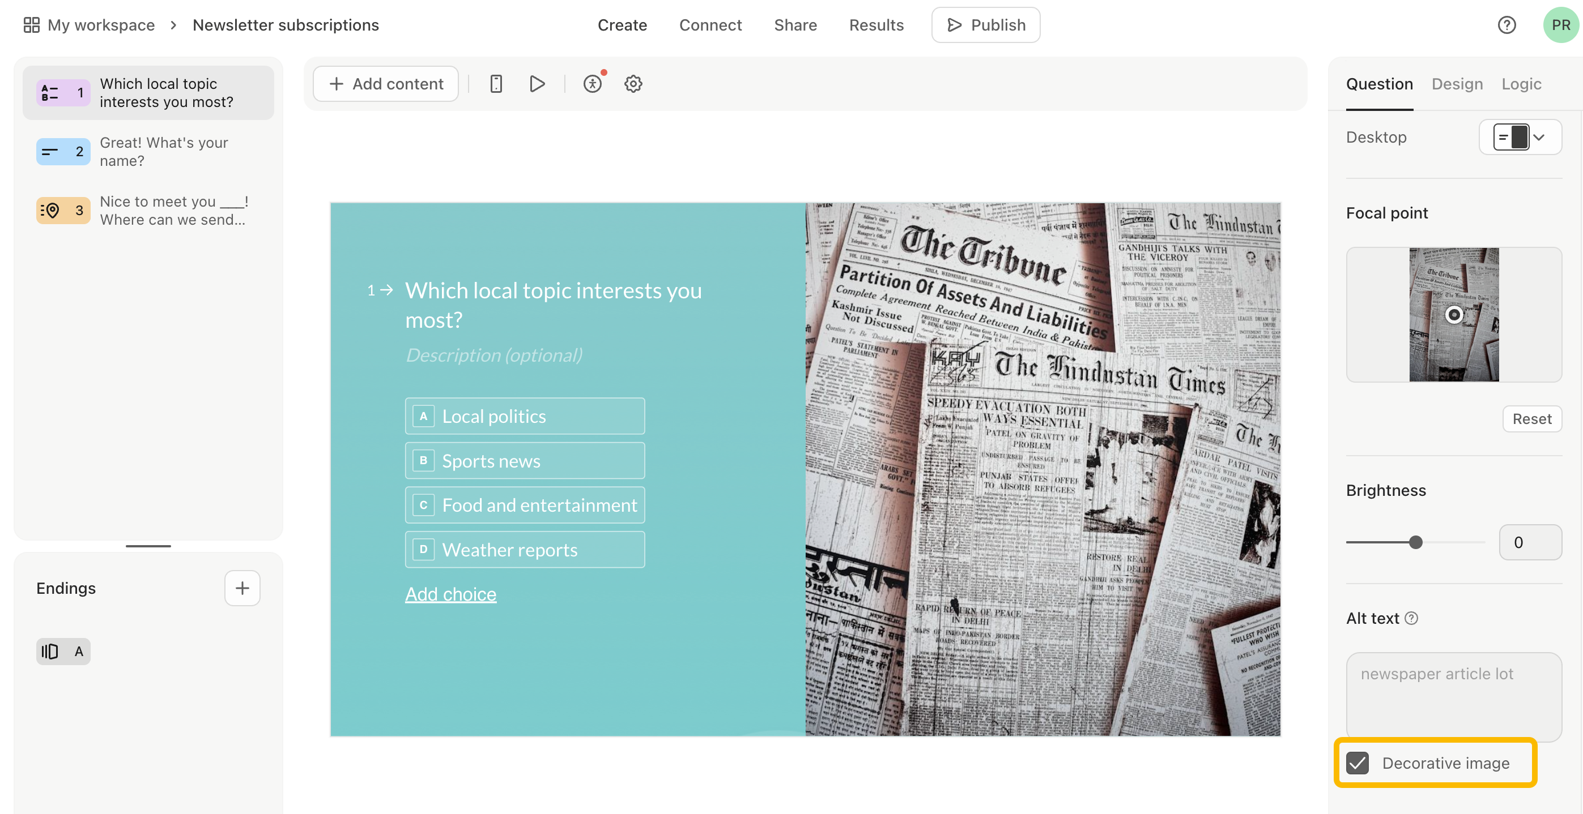Adjust the Brightness slider handle

coord(1415,543)
